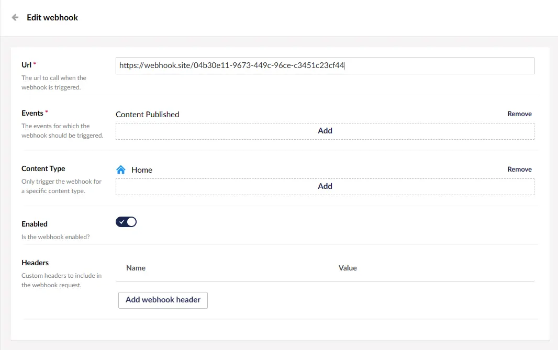This screenshot has height=350, width=558.
Task: Click the Headers section label
Action: [x=35, y=263]
